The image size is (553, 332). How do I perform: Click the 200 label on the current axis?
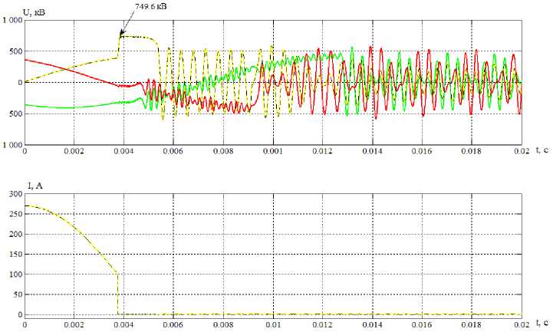16,235
